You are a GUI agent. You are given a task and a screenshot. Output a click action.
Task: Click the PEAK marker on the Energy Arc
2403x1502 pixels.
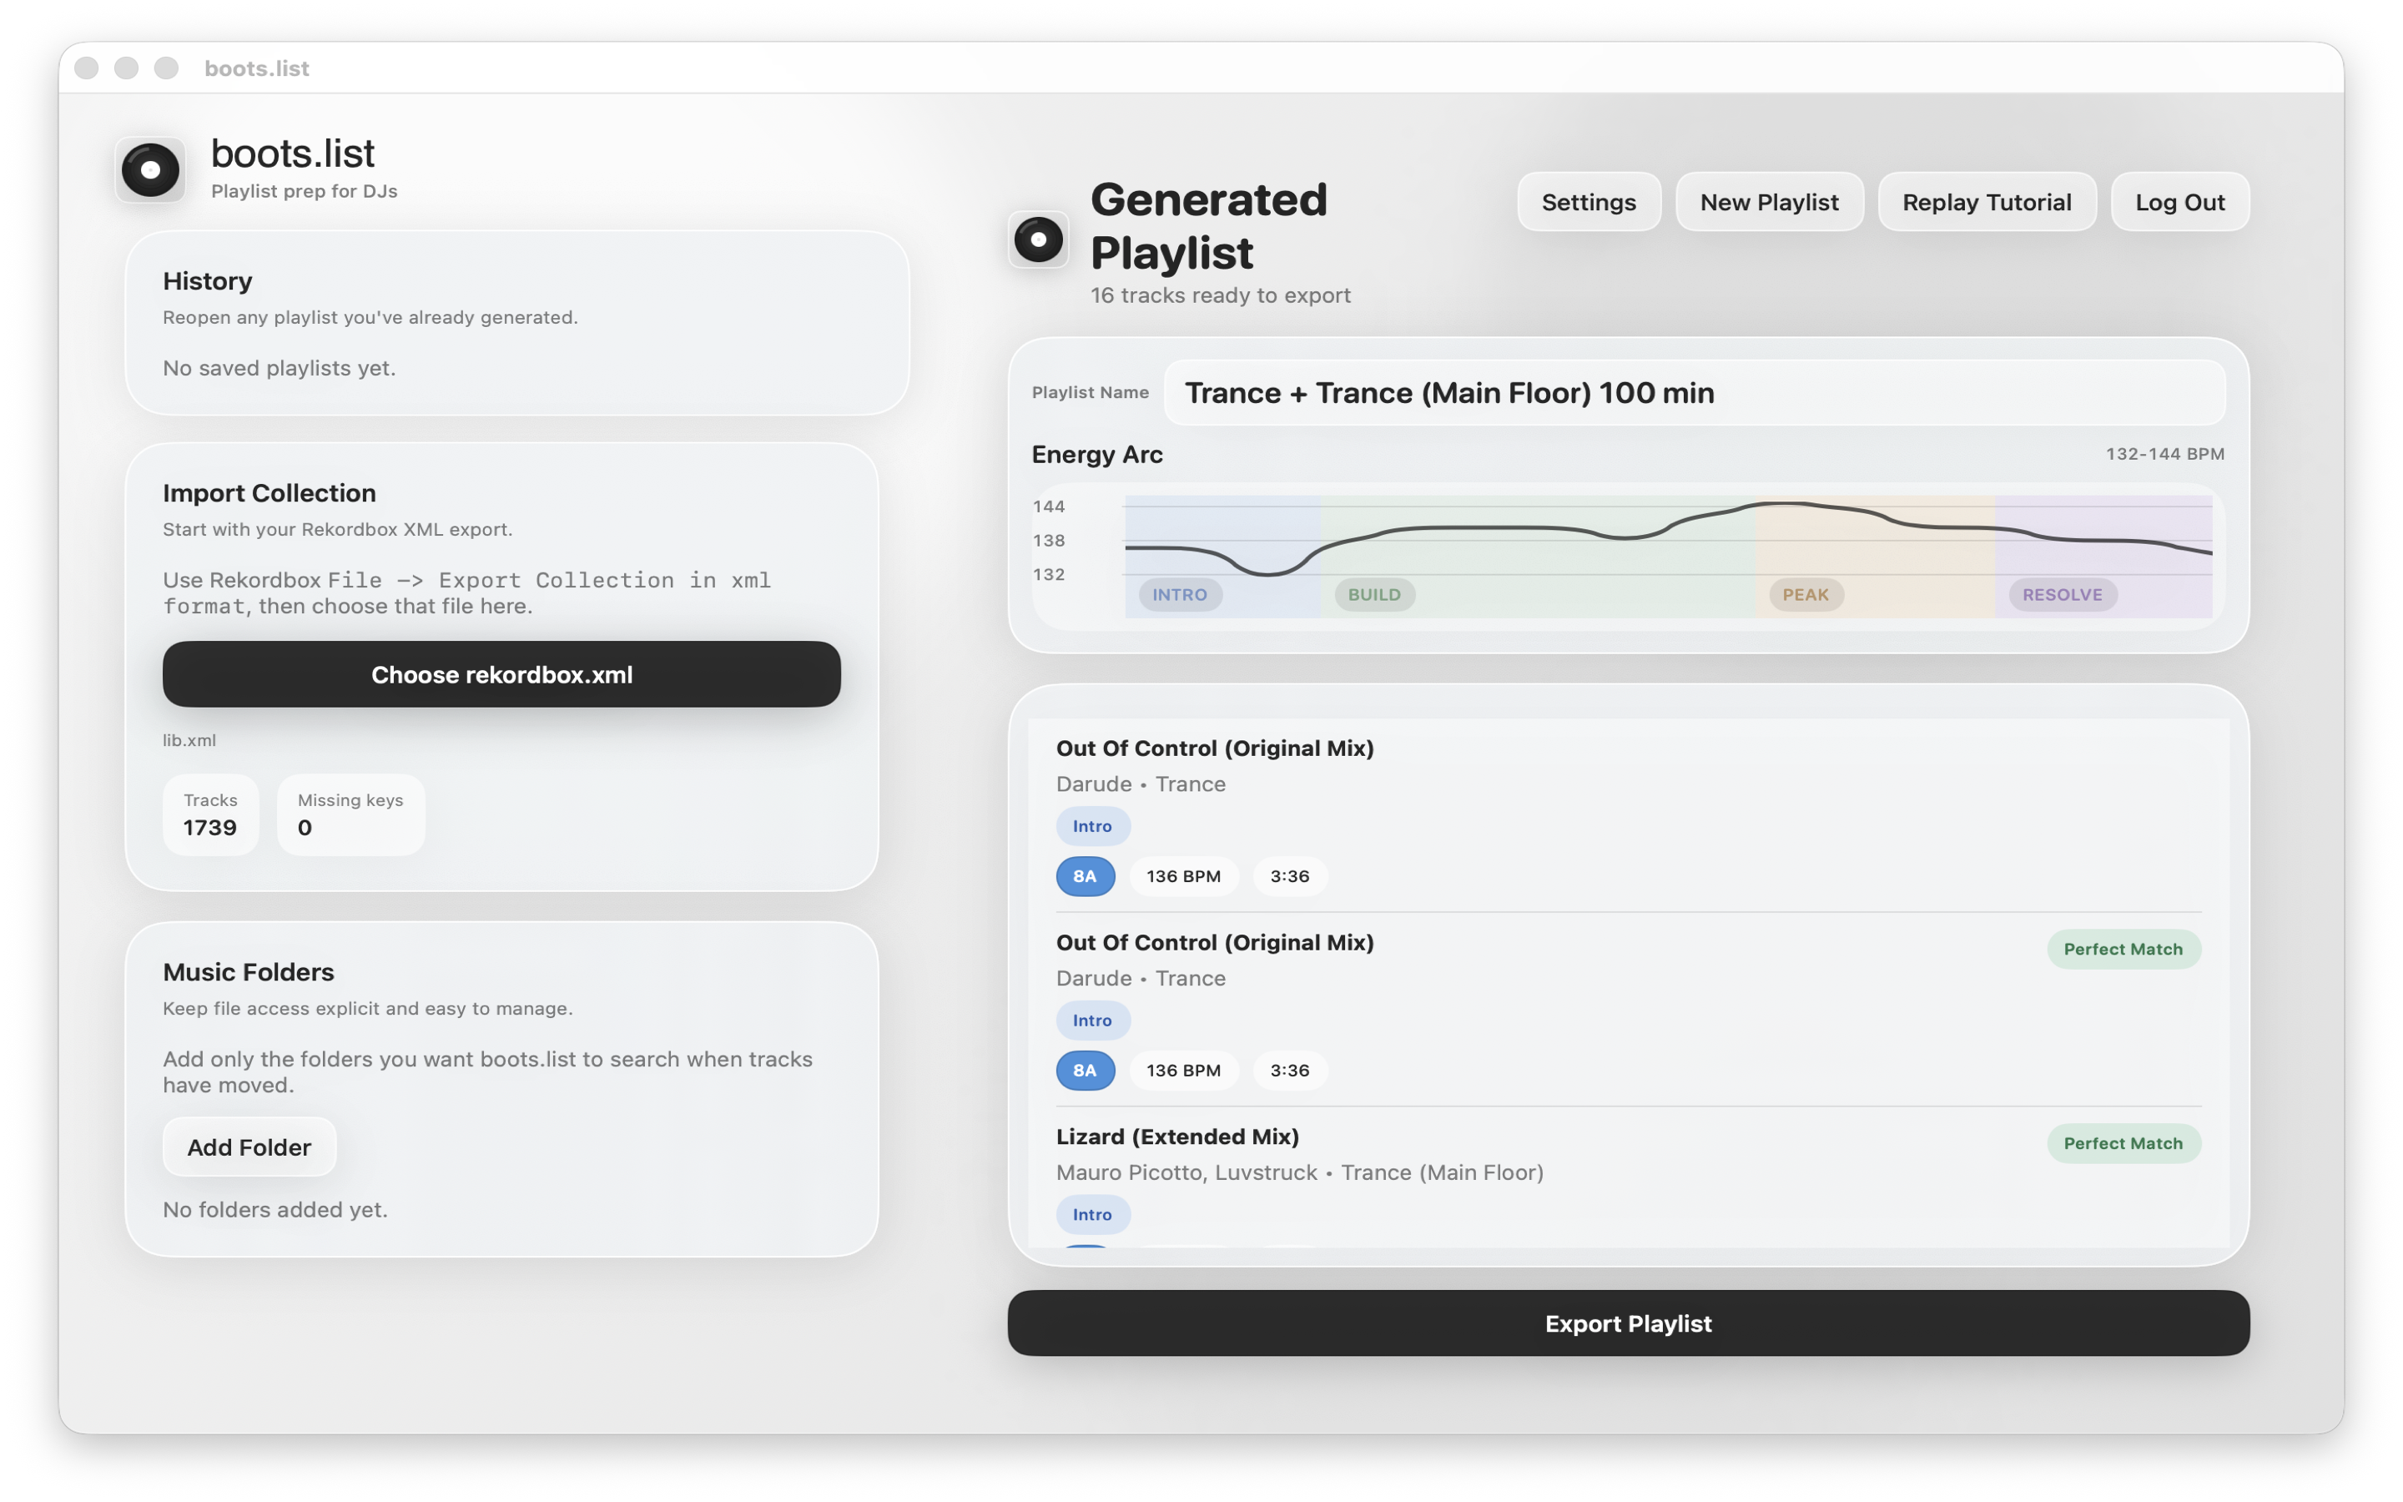click(1806, 594)
